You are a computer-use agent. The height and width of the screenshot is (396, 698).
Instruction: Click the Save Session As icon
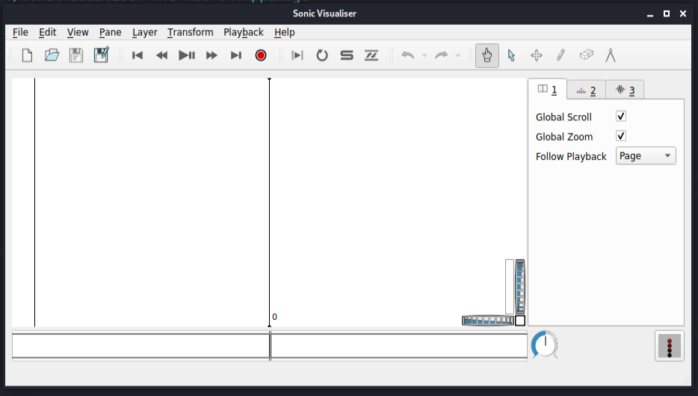click(x=101, y=55)
